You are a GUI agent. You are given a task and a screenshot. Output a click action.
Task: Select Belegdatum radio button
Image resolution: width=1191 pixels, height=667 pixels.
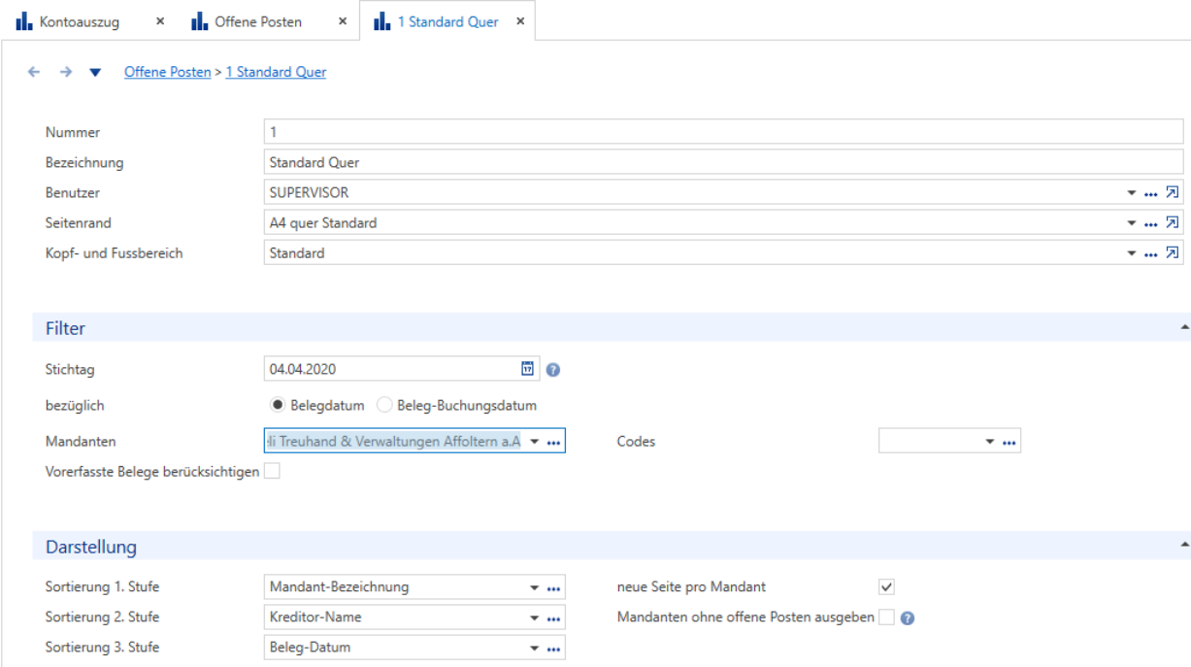278,405
